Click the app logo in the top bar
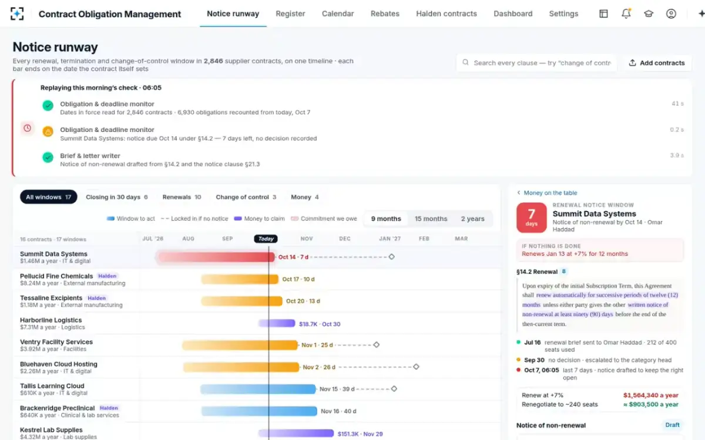This screenshot has width=705, height=440. 17,13
